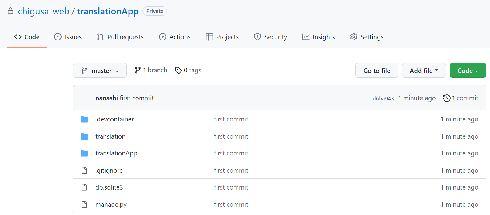Click the branch icon next to 1 branch
Image resolution: width=490 pixels, height=215 pixels.
138,70
